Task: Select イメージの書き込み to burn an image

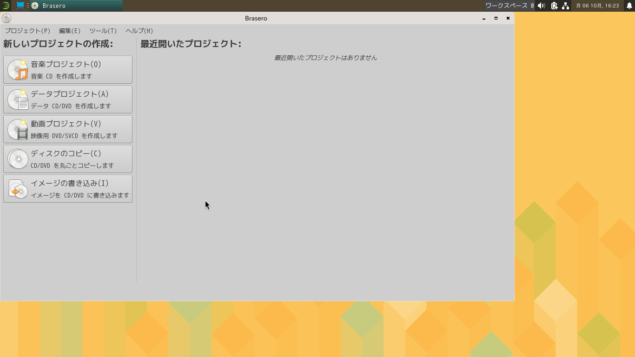Action: pos(68,189)
